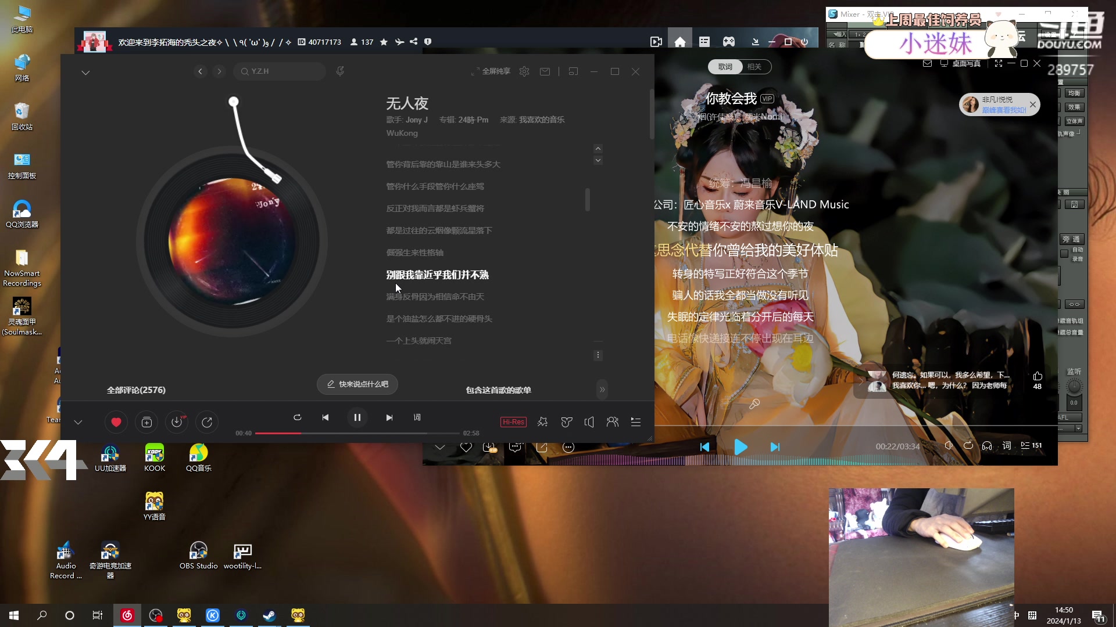Open the mini-player chevron above the heart button

coord(78,422)
